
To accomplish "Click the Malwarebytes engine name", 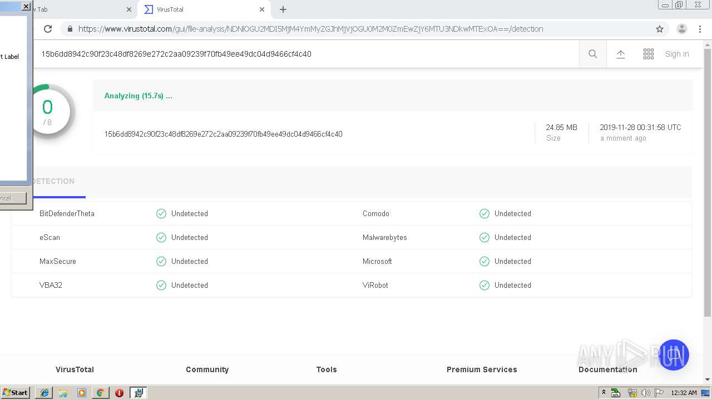I will (385, 237).
